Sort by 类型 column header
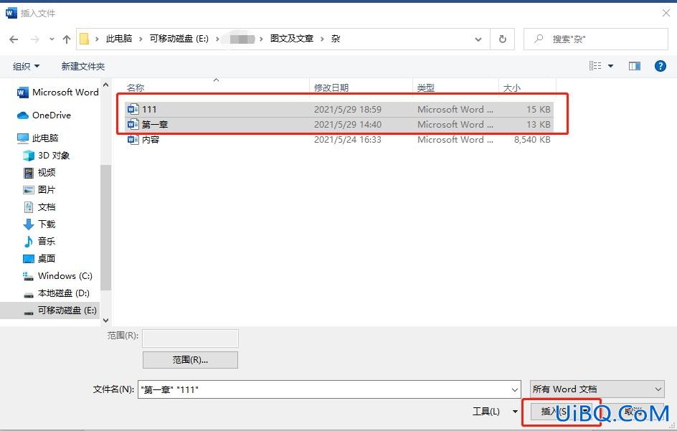 click(426, 88)
